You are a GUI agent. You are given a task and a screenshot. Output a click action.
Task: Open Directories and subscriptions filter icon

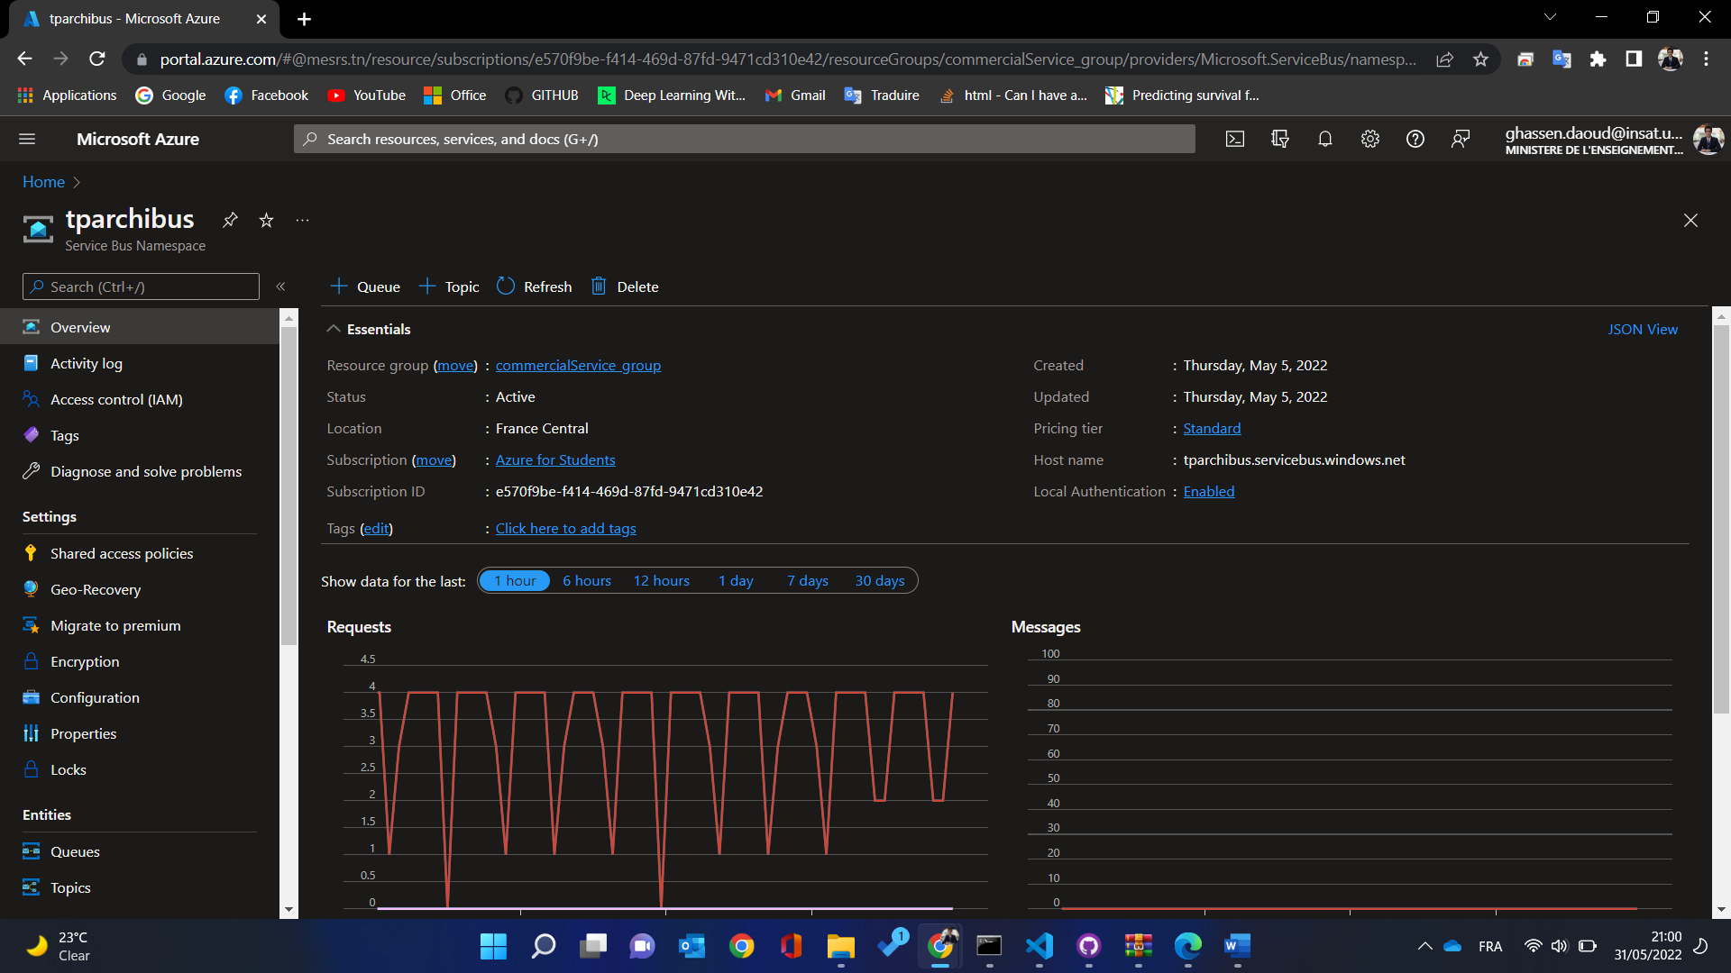coord(1280,139)
